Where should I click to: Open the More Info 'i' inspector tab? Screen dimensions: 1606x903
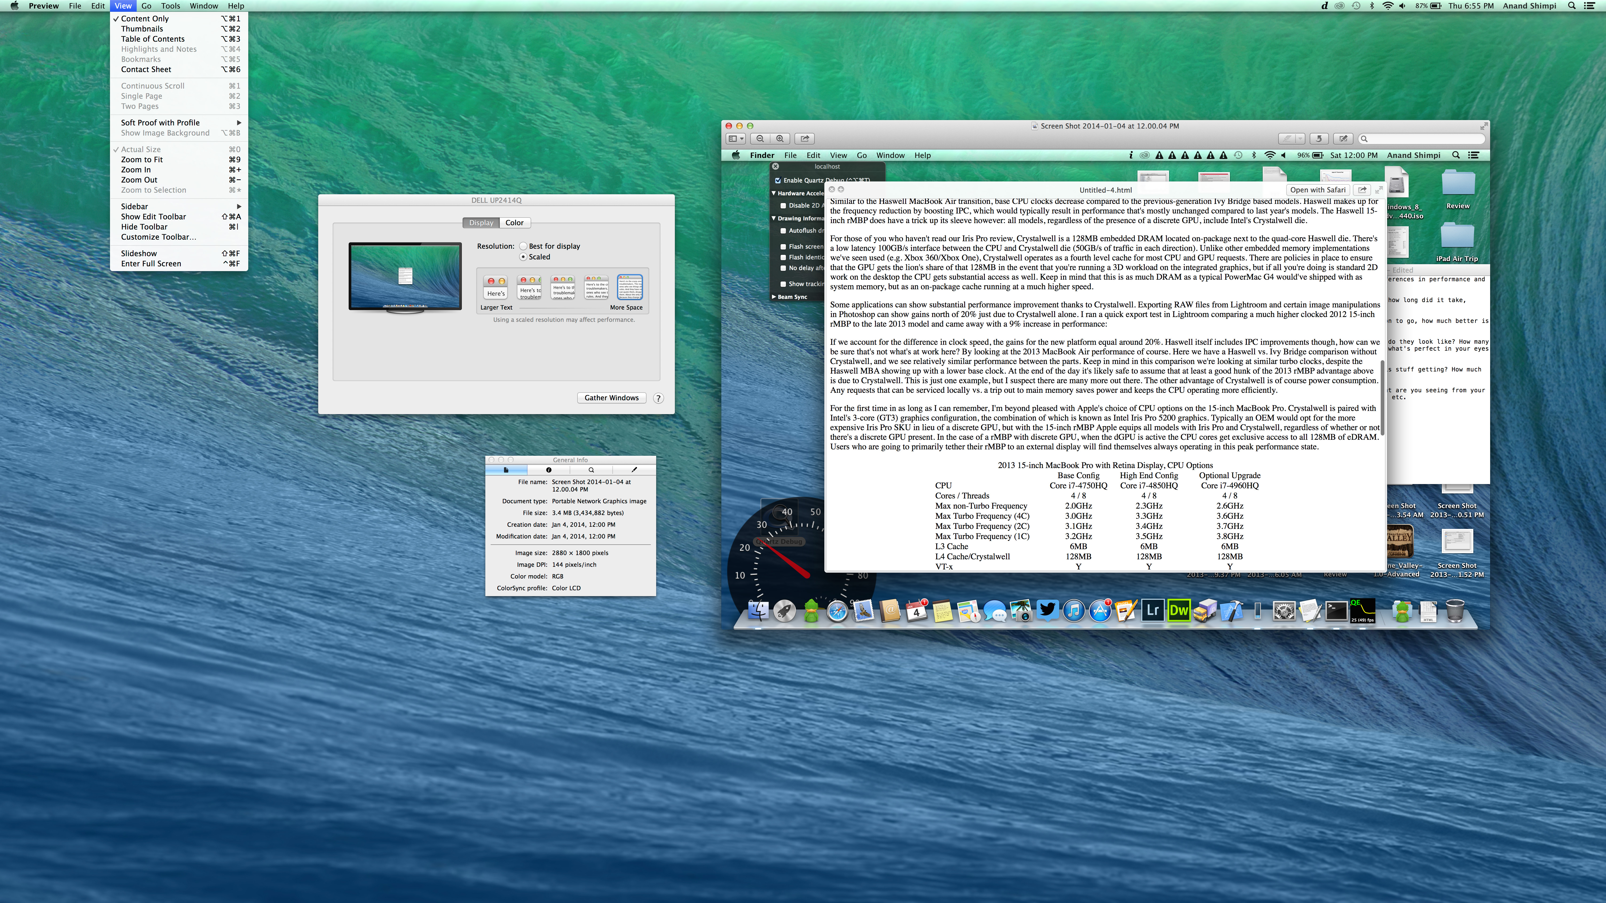click(x=549, y=470)
